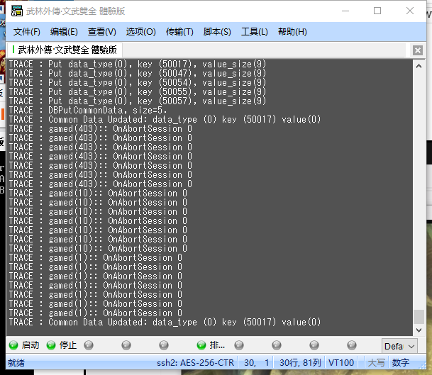Open the 传输(T) menu

[x=179, y=32]
